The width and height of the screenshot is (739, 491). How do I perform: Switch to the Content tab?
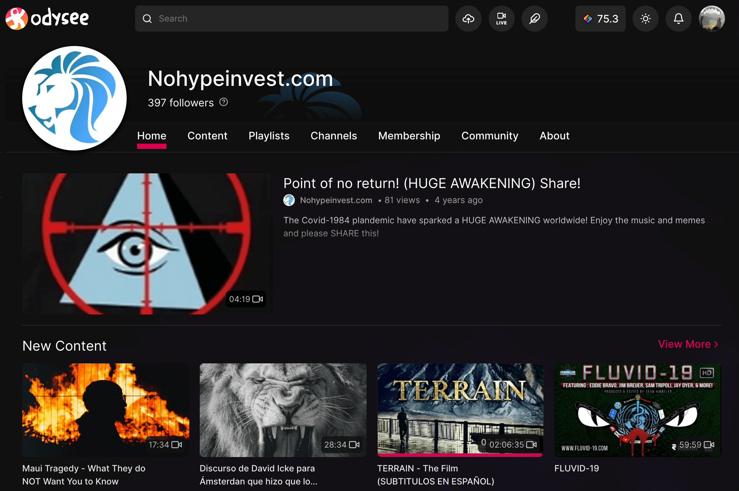pyautogui.click(x=207, y=136)
